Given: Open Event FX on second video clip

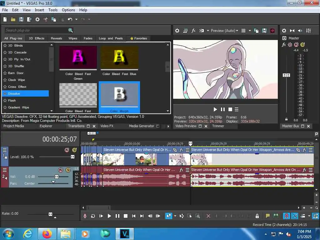Looking at the screenshot, I should point(304,150).
